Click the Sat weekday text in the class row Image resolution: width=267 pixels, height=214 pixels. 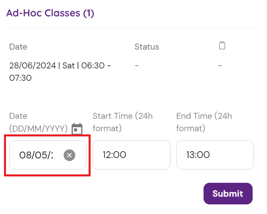click(69, 66)
